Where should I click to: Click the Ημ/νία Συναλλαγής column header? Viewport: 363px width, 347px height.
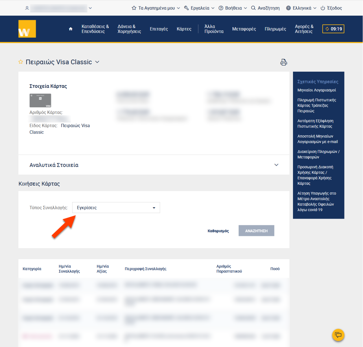coord(69,269)
